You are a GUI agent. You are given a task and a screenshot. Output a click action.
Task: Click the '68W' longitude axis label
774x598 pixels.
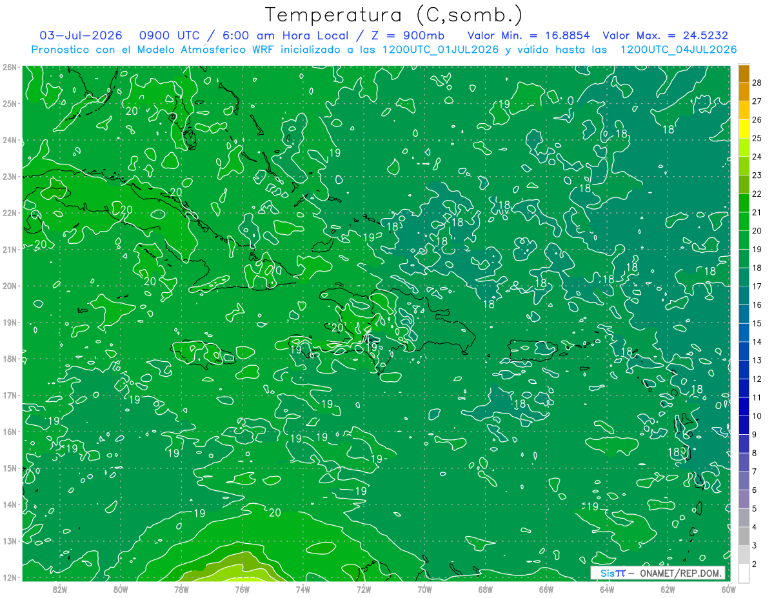485,589
